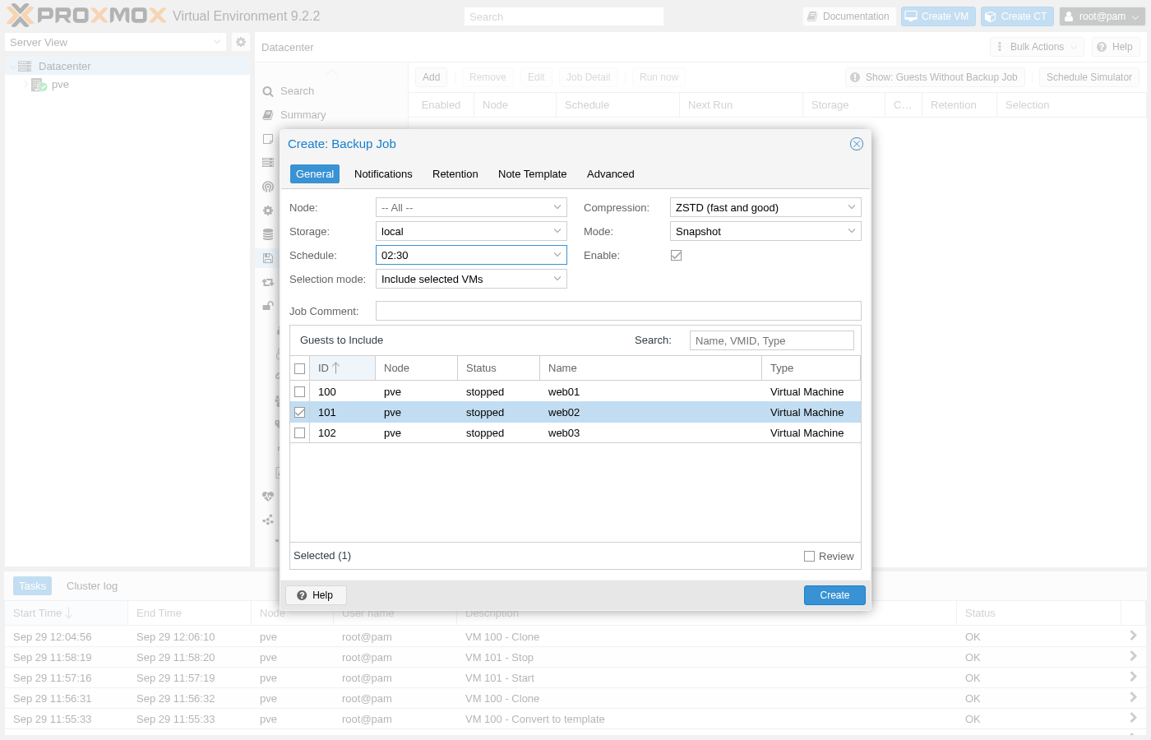Open the Schedule dropdown
The image size is (1151, 740).
tap(557, 256)
